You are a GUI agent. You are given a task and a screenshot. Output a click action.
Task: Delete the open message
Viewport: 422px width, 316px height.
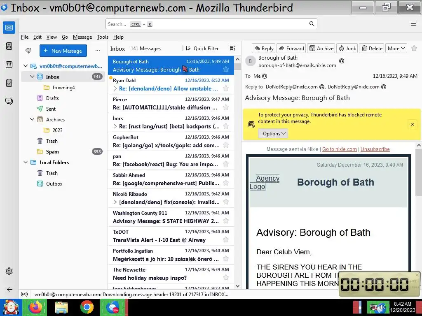tap(372, 49)
